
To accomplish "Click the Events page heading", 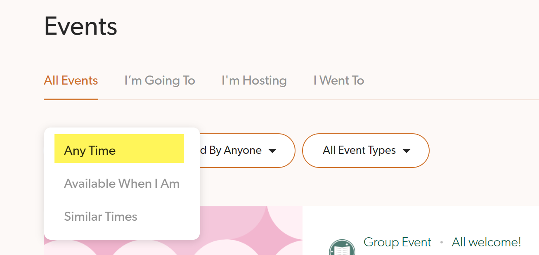I will pyautogui.click(x=81, y=26).
